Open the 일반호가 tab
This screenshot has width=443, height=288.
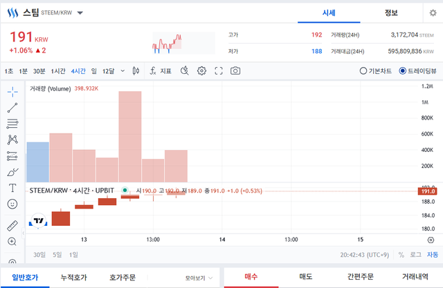[25, 278]
